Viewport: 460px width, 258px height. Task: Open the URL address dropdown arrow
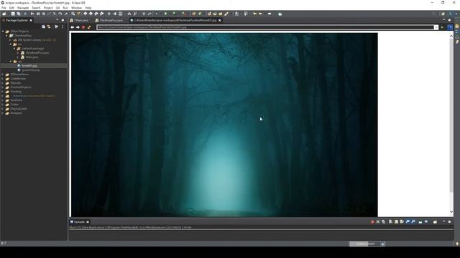(436, 27)
